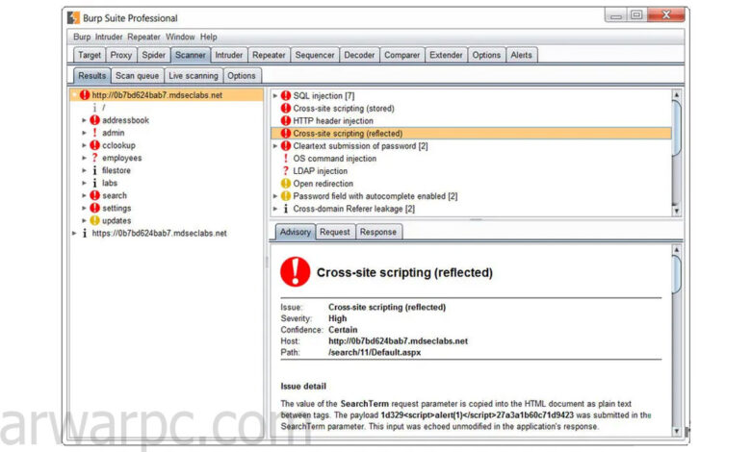Open the Intruder menu in menu bar
This screenshot has width=751, height=452.
point(109,37)
